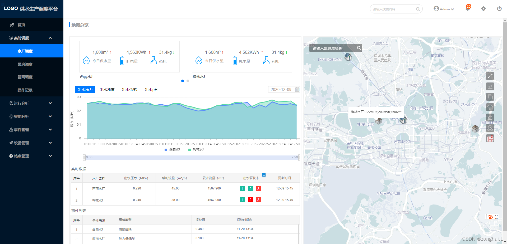The image size is (507, 244).
Task: Click the LOGO 供水生产调度平台 title
Action: point(31,9)
